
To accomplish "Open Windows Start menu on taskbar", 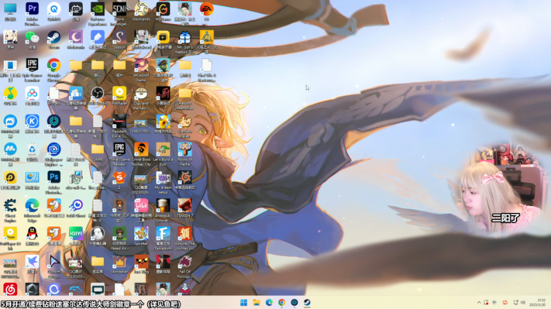I will [244, 303].
